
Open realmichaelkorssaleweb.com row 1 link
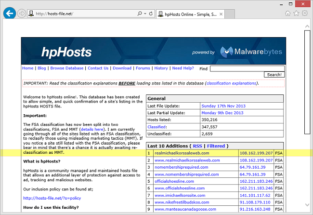click(x=182, y=153)
